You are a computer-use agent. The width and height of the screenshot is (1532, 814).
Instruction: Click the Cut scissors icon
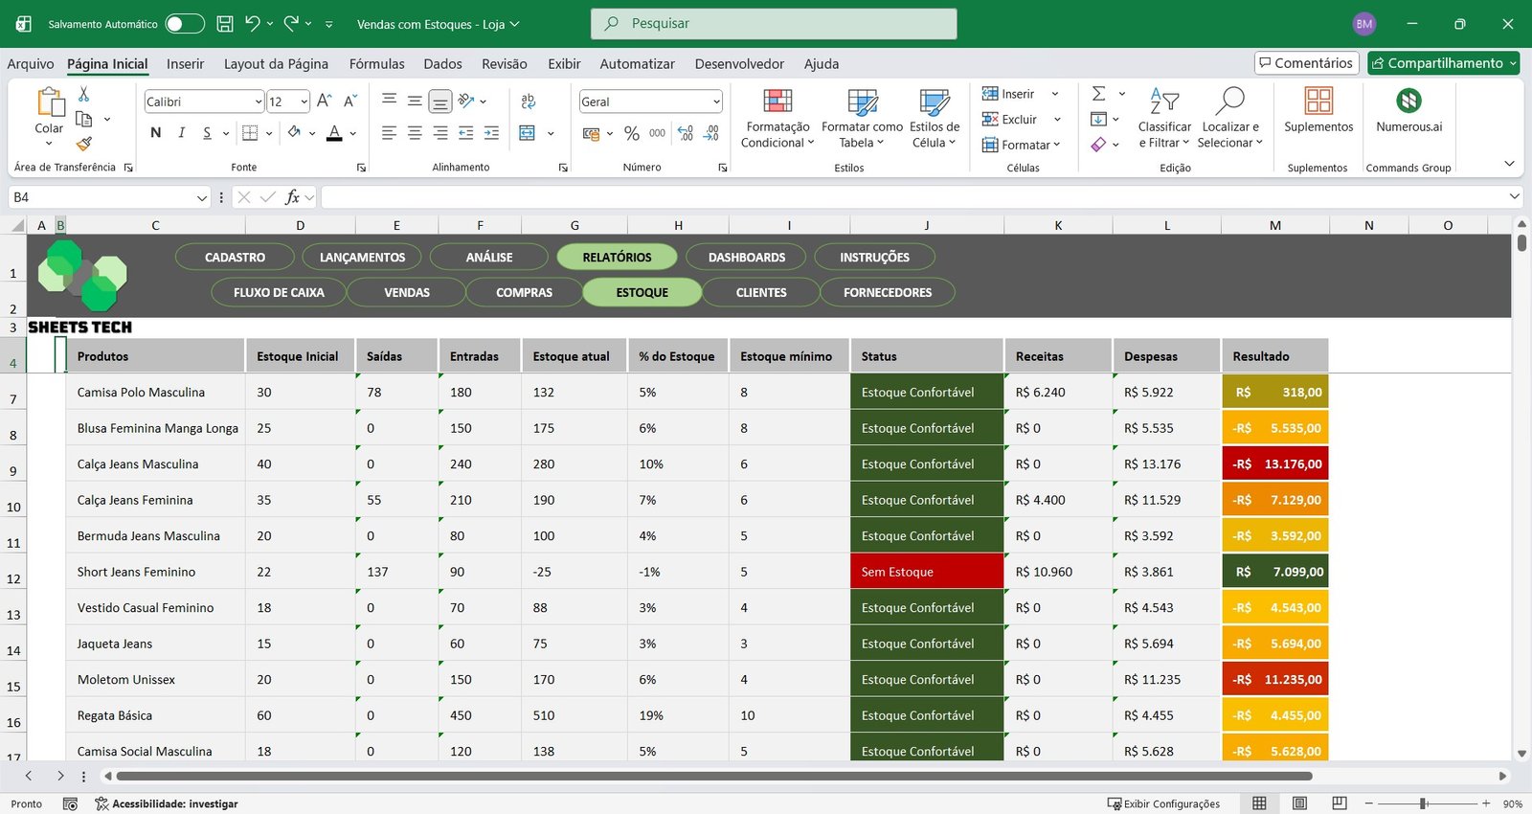84,94
